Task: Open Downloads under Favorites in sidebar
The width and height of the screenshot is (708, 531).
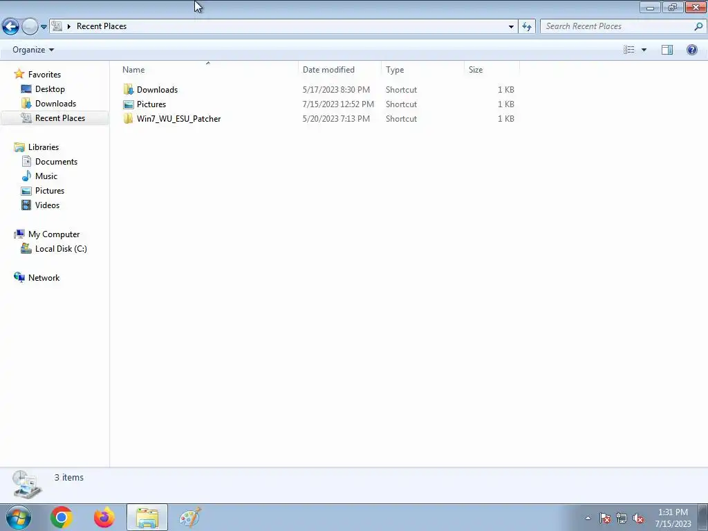Action: click(55, 104)
